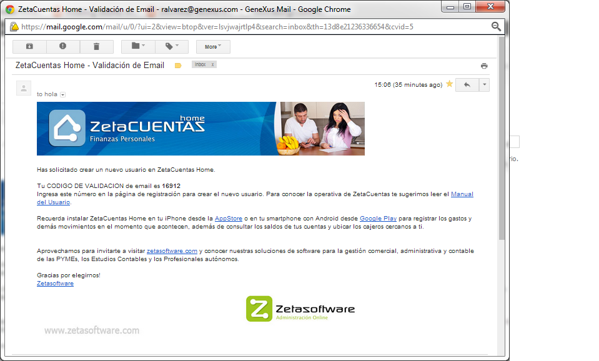Click the security lock warning icon
This screenshot has width=599, height=361.
tap(14, 27)
